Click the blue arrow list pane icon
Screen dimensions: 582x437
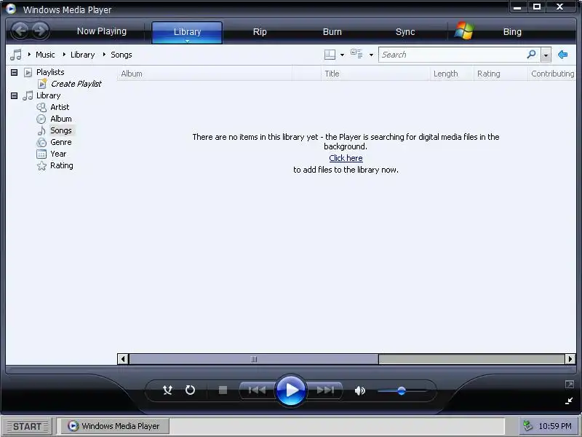(562, 55)
